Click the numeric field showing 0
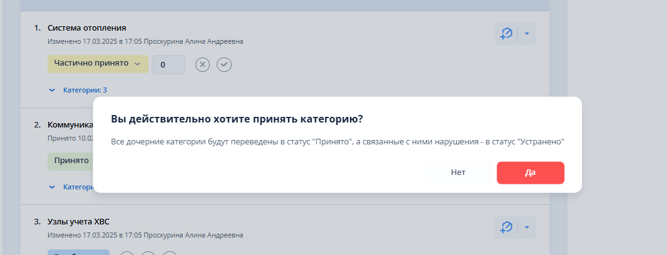Viewport: 667px width, 255px height. pyautogui.click(x=168, y=64)
